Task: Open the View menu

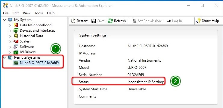Action: click(x=26, y=13)
